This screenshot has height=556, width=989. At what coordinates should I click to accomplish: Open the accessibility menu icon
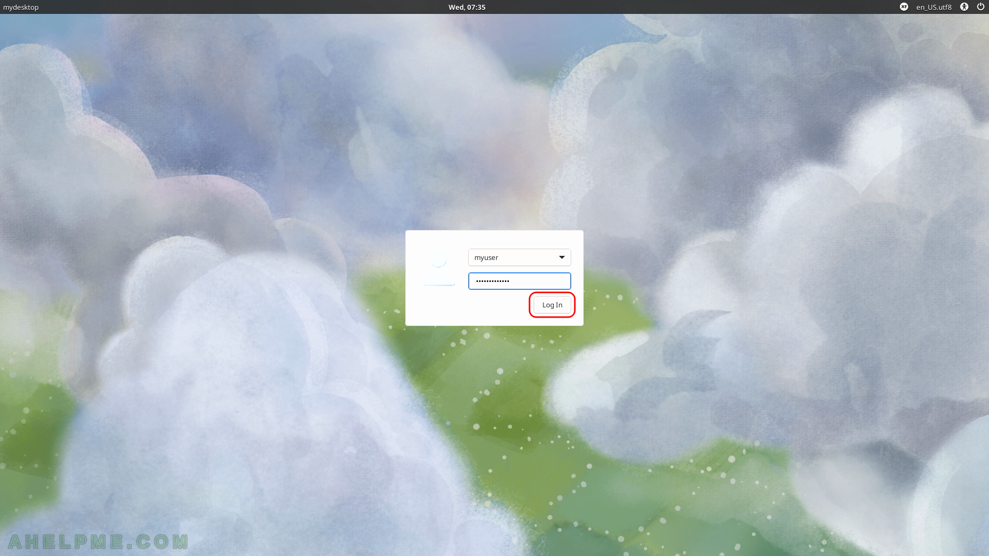tap(964, 7)
